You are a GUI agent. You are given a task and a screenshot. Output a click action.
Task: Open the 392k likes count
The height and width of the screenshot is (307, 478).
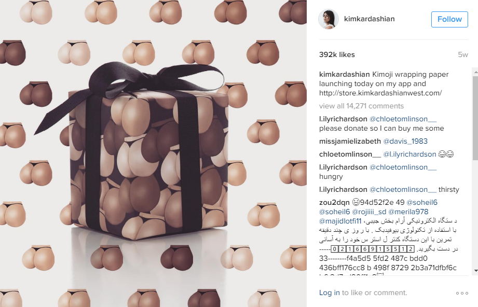337,54
